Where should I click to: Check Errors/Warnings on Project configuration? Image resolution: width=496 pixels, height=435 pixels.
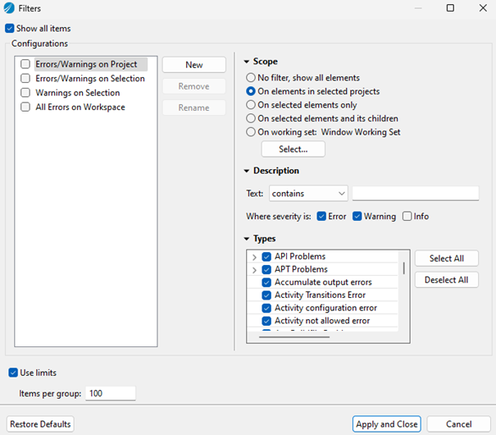coord(25,64)
